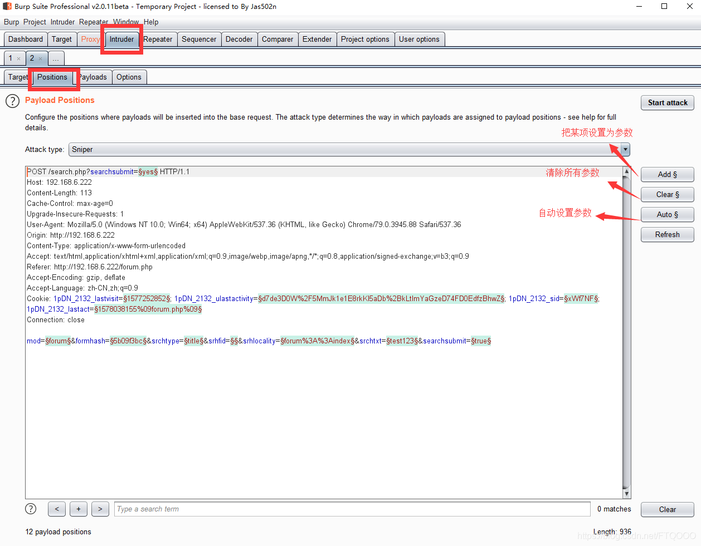Switch to the Repeater tool tab
Image resolution: width=701 pixels, height=546 pixels.
click(158, 40)
